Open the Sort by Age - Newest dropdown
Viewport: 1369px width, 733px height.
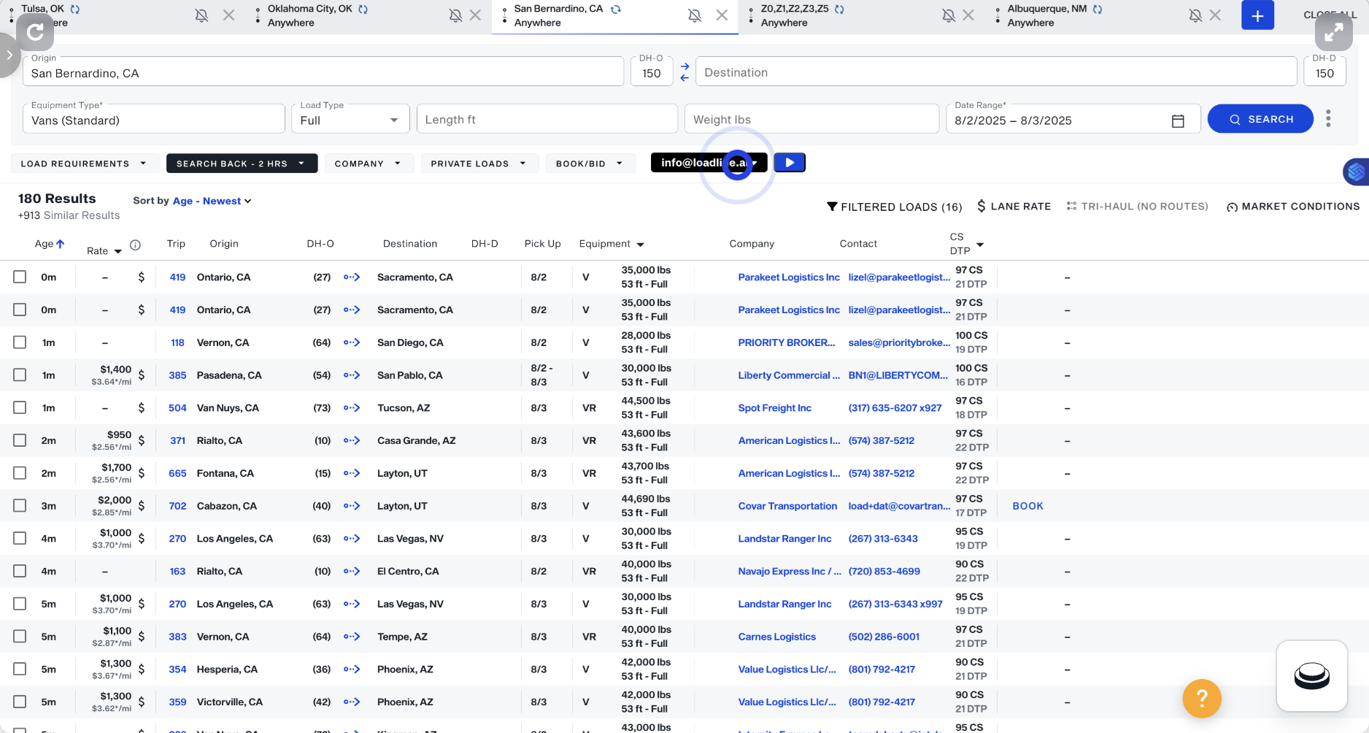pyautogui.click(x=212, y=201)
